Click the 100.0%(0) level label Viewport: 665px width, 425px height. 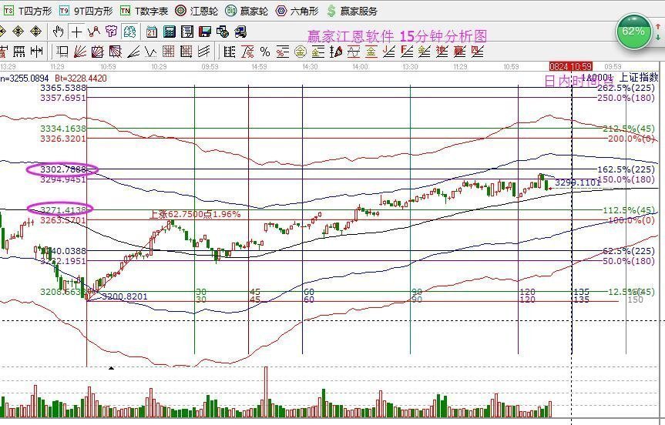click(x=632, y=220)
